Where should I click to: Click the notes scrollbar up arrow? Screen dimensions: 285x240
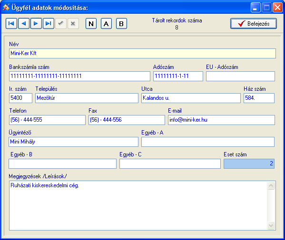[x=271, y=186]
